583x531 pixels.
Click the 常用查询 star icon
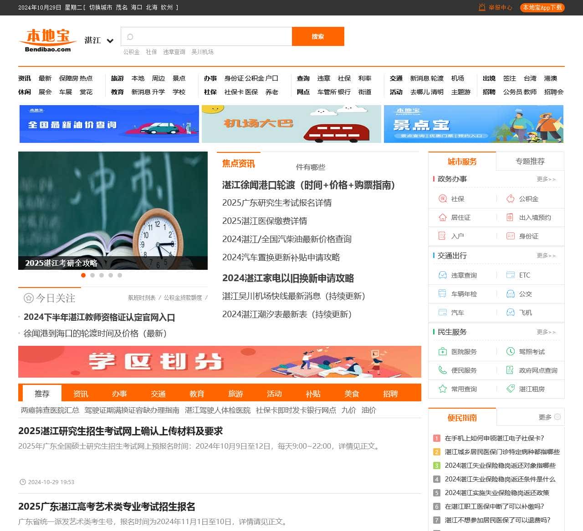tap(442, 389)
